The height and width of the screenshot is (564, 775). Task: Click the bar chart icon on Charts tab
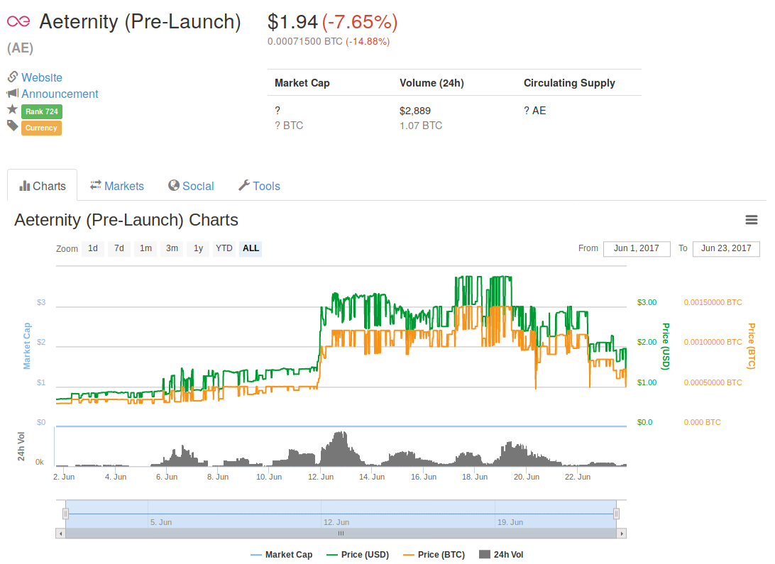pos(24,186)
